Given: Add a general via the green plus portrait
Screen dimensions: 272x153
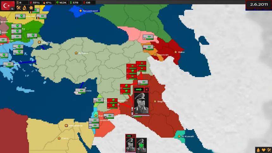Looking at the screenshot, I should tap(141, 145).
